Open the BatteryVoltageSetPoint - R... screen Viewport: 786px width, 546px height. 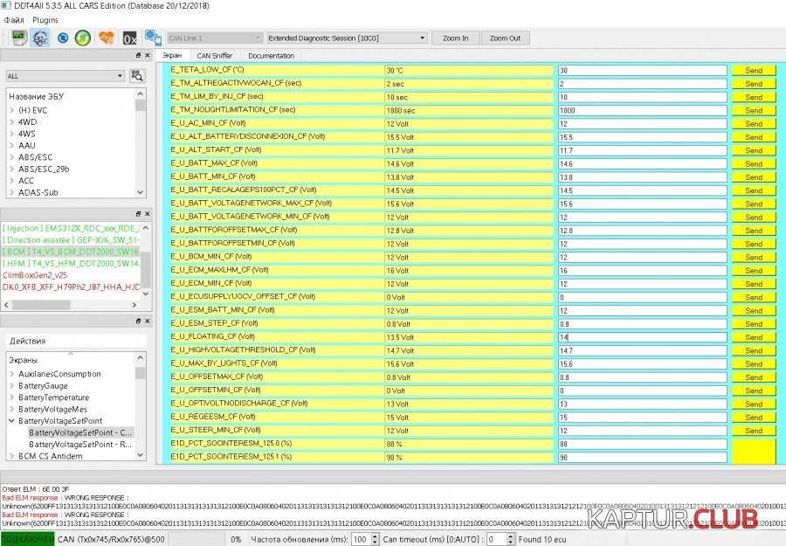coord(80,444)
